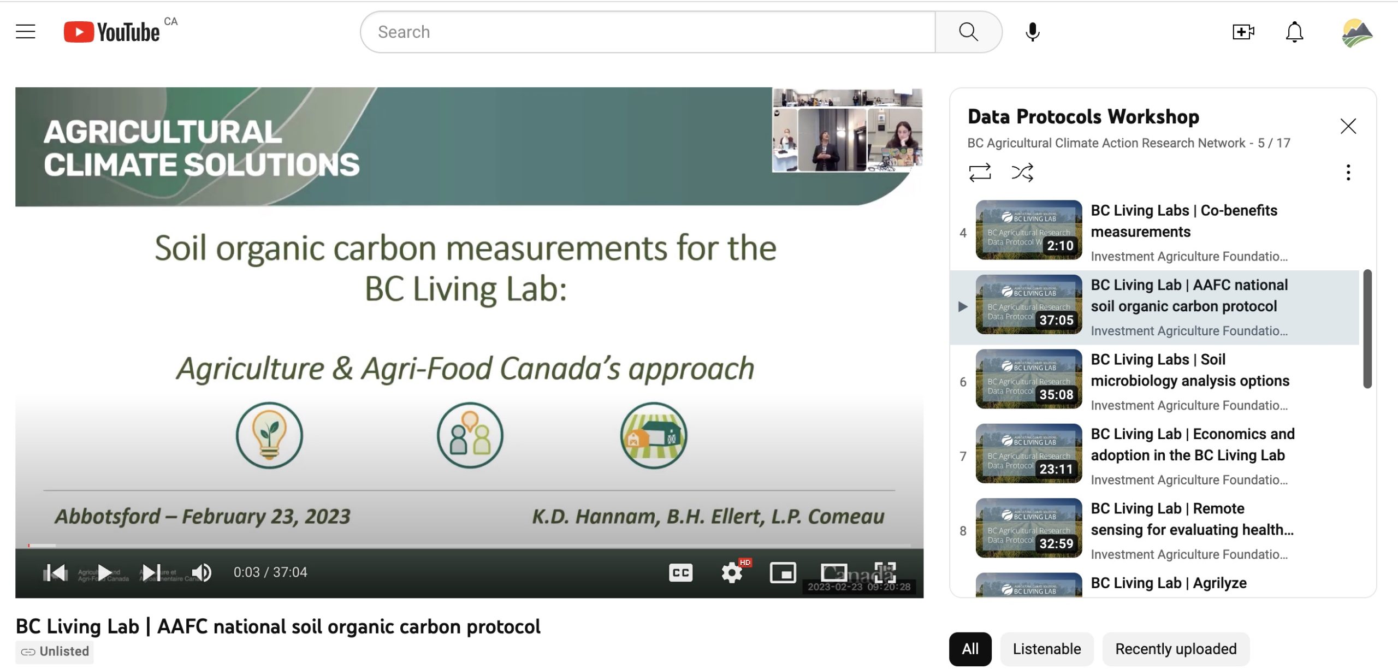Select the All filter chip
1398x669 pixels.
point(970,649)
